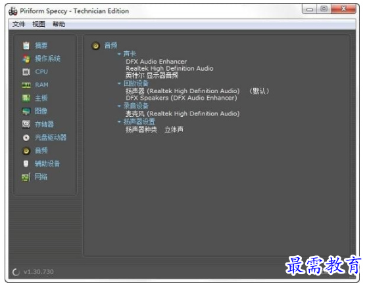
Task: Collapse the 扬声器设置 tree arrow
Action: pyautogui.click(x=119, y=121)
